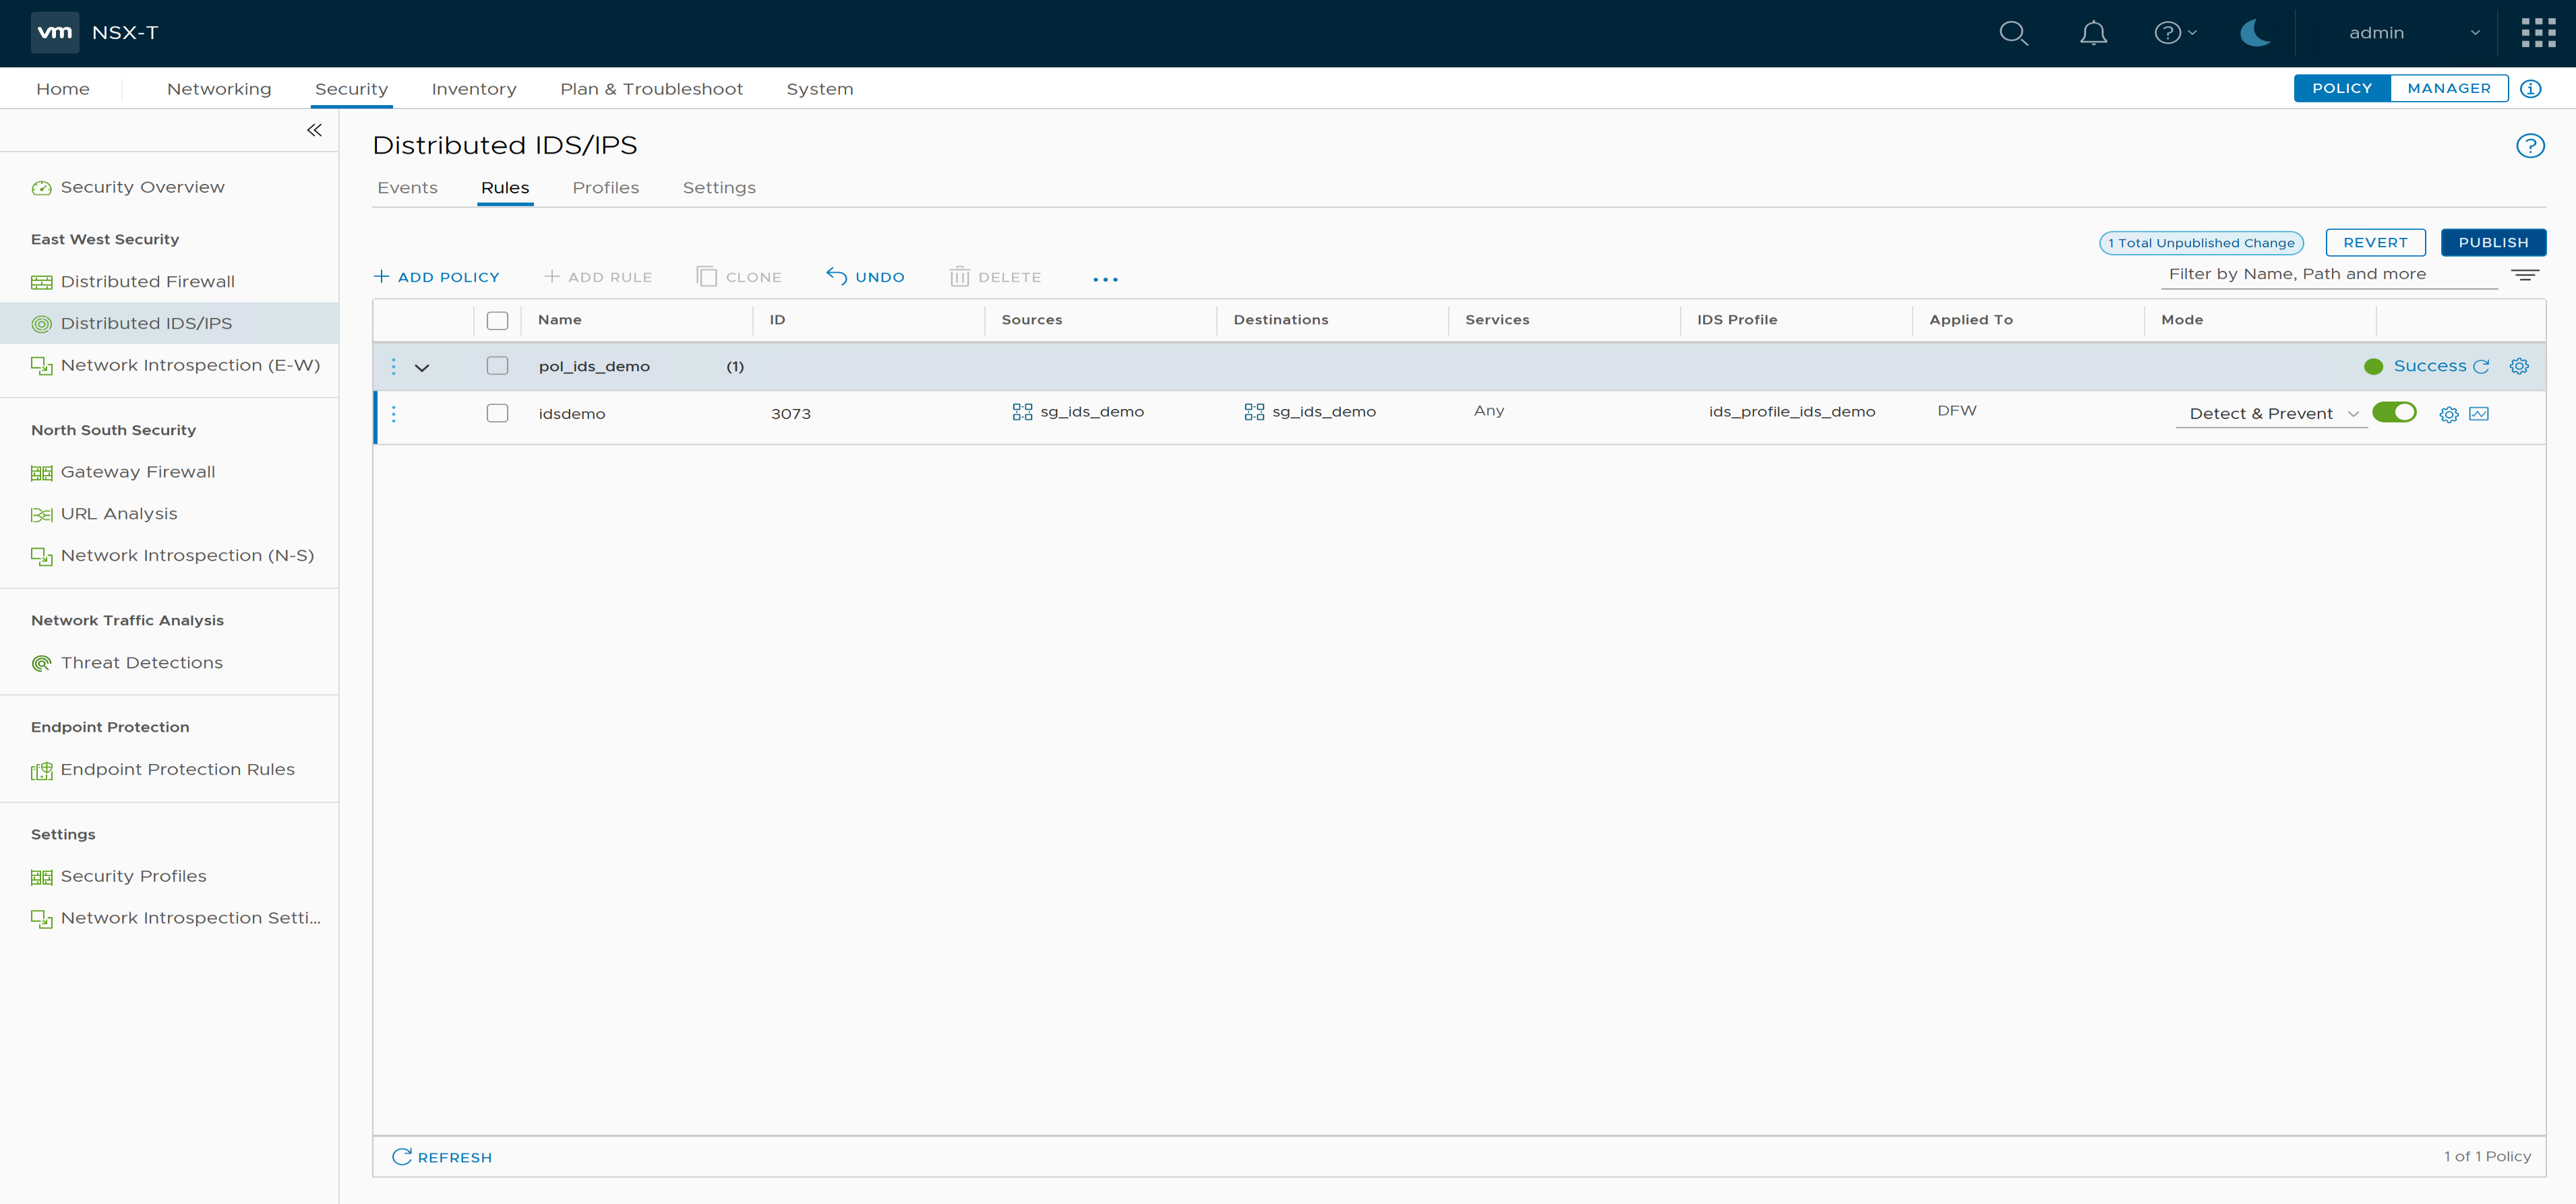The width and height of the screenshot is (2576, 1204).
Task: Open the Plan & Troubleshoot tab
Action: [651, 89]
